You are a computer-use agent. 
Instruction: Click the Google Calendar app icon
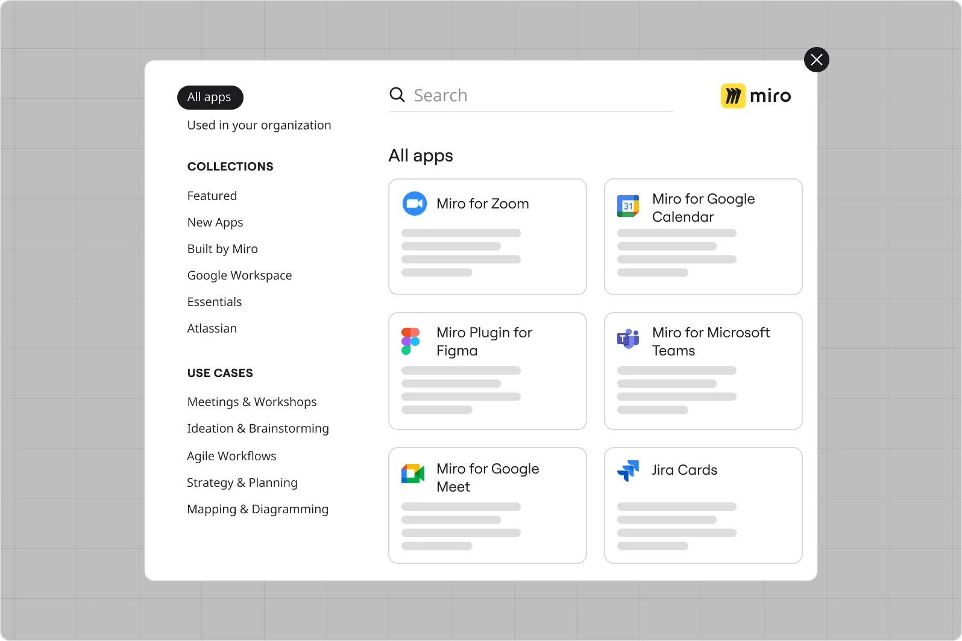click(628, 206)
